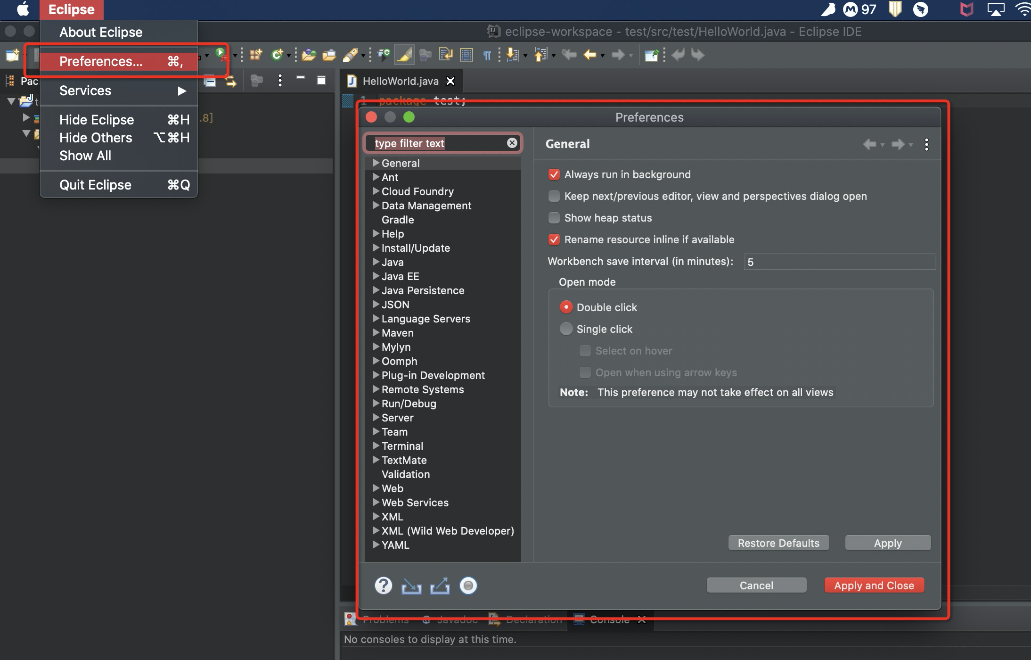Viewport: 1031px width, 660px height.
Task: Open the Preferences view menu dots
Action: click(x=926, y=144)
